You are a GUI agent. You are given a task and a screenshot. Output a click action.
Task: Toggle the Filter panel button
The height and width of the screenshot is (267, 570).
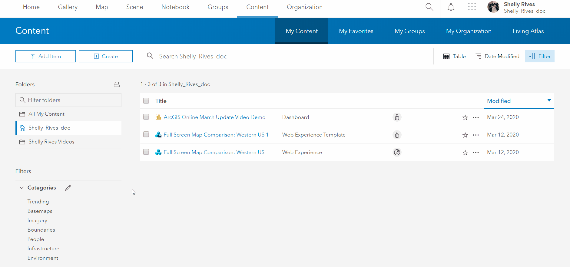pos(540,56)
